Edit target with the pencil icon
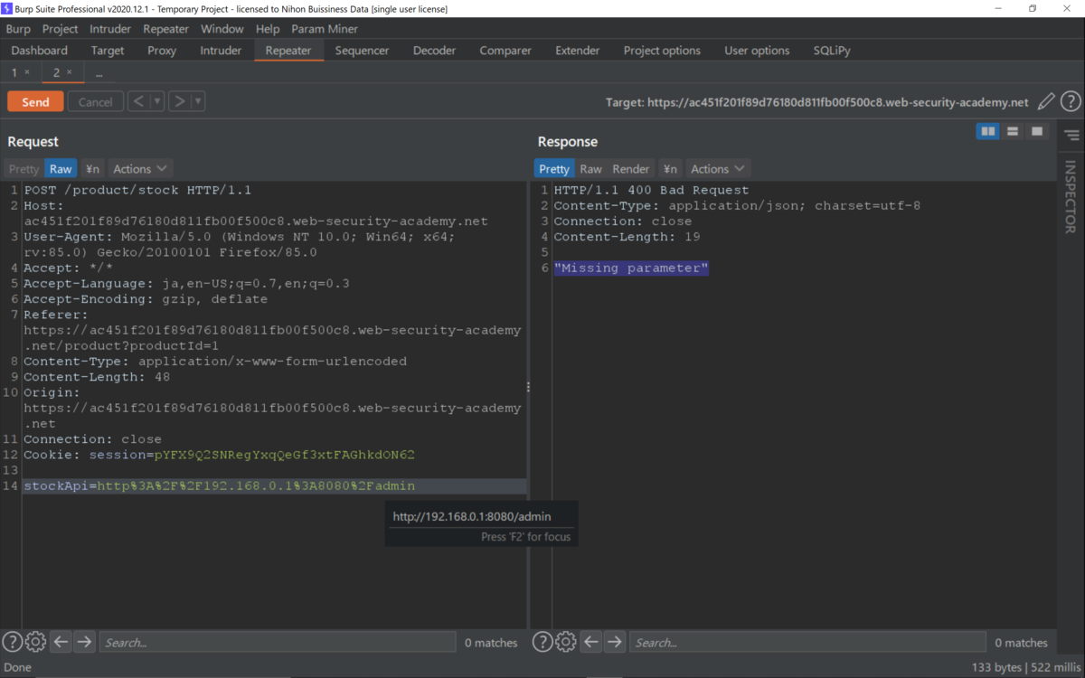1085x678 pixels. click(x=1046, y=102)
